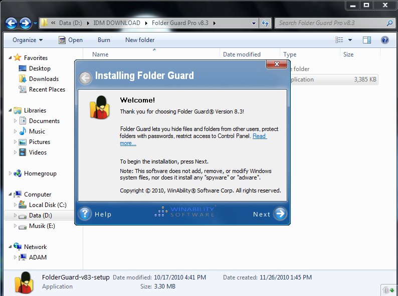
Task: Open the address bar history dropdown
Action: [x=254, y=23]
